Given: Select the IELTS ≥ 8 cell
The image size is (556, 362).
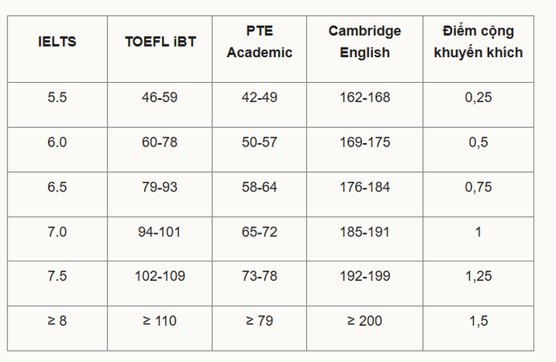Looking at the screenshot, I should tap(57, 321).
